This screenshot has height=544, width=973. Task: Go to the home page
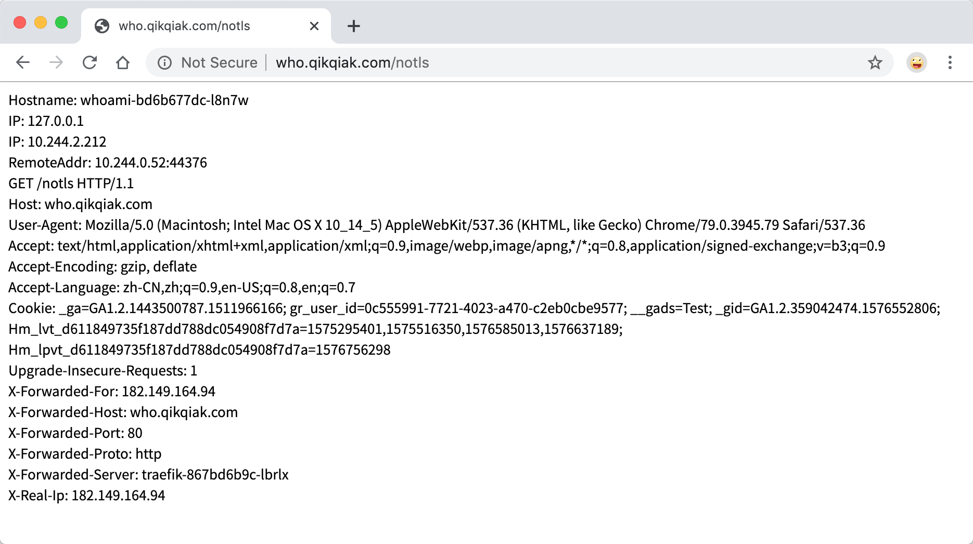point(123,62)
